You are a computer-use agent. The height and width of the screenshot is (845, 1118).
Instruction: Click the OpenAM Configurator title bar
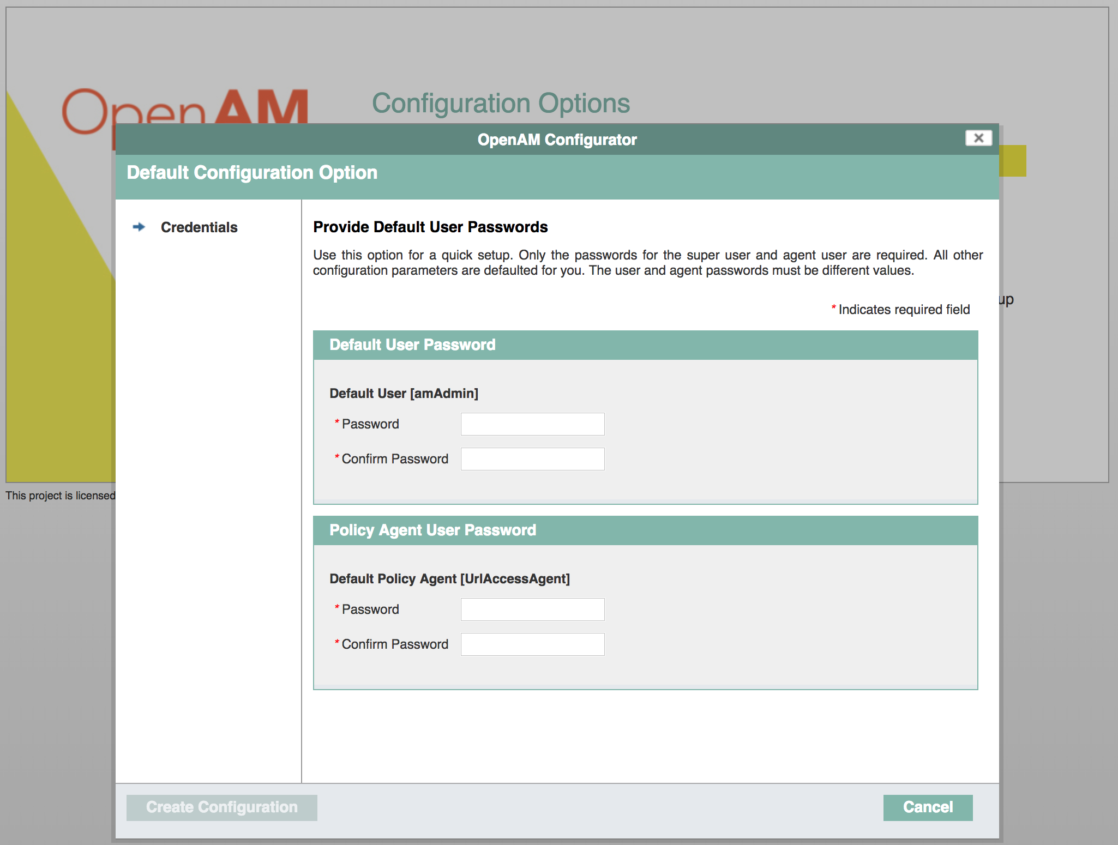coord(556,140)
